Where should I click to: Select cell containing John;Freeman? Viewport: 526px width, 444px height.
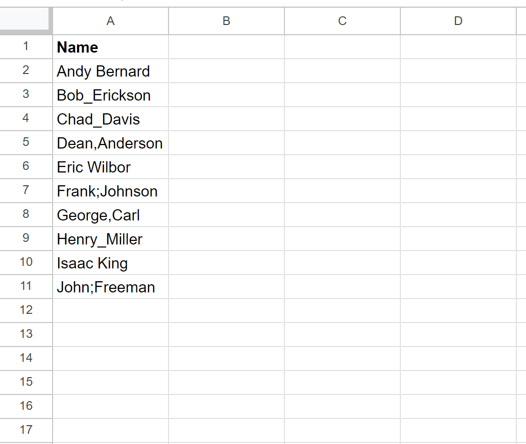pyautogui.click(x=111, y=287)
